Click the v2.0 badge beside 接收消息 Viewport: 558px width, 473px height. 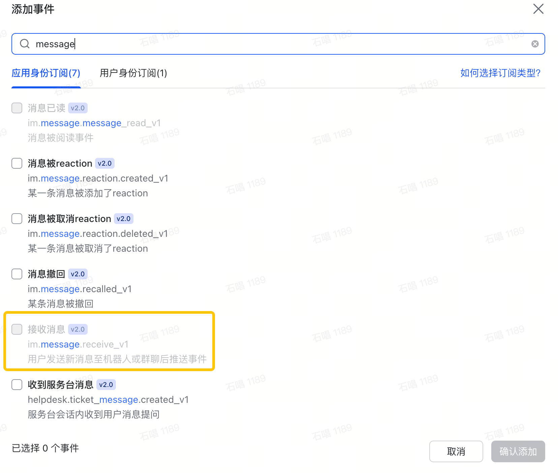(77, 329)
